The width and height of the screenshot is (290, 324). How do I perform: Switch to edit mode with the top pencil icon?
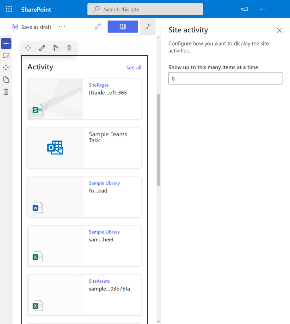click(98, 27)
